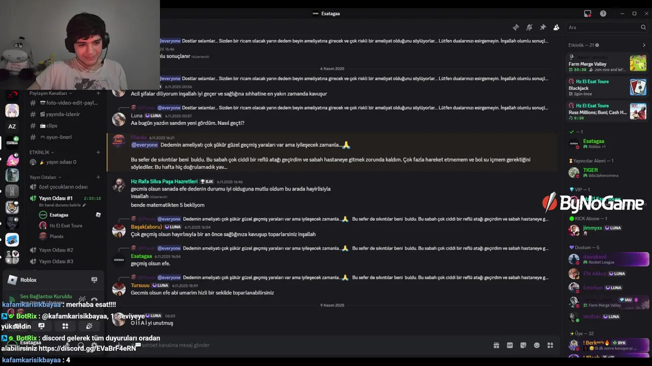Open the Blackjack activity card
Image resolution: width=652 pixels, height=366 pixels.
click(606, 87)
